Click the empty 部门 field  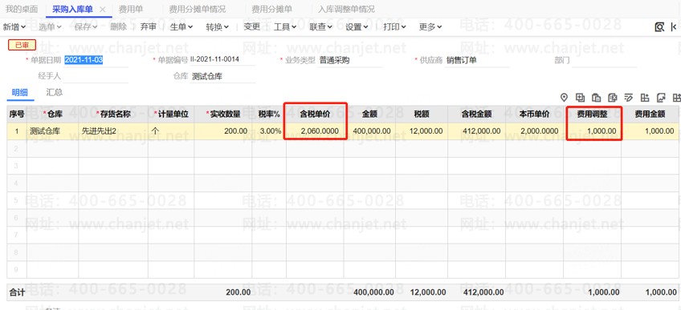point(604,60)
